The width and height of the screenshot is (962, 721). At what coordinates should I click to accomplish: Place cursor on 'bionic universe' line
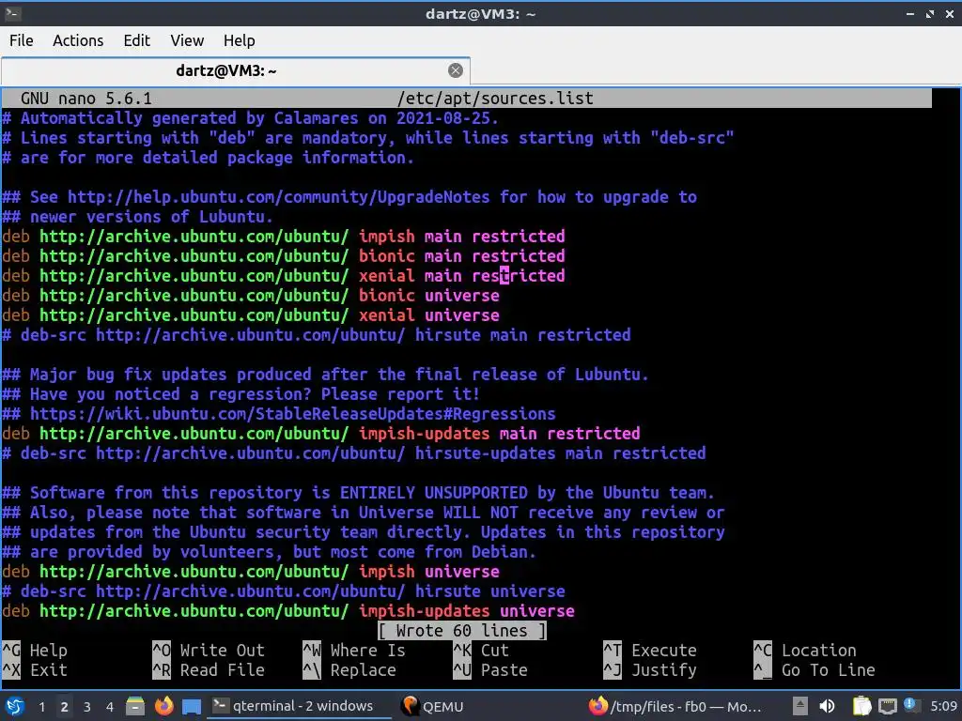coord(250,295)
